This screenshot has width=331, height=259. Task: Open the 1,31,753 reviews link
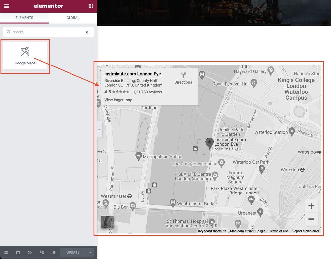[x=147, y=92]
